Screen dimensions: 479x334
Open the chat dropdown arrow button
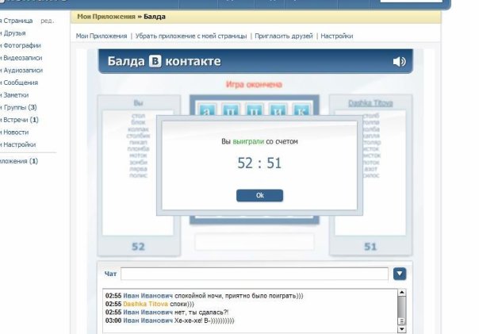(400, 274)
